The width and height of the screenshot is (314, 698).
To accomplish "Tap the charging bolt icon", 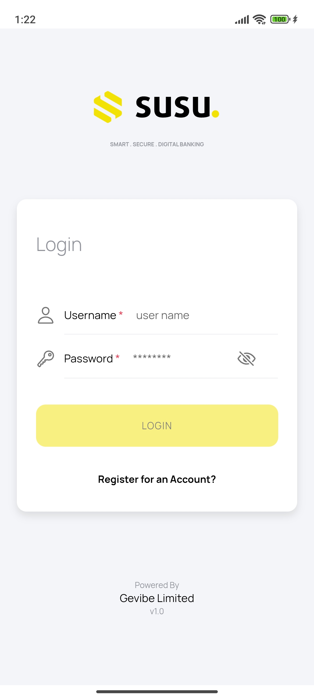I will (295, 19).
